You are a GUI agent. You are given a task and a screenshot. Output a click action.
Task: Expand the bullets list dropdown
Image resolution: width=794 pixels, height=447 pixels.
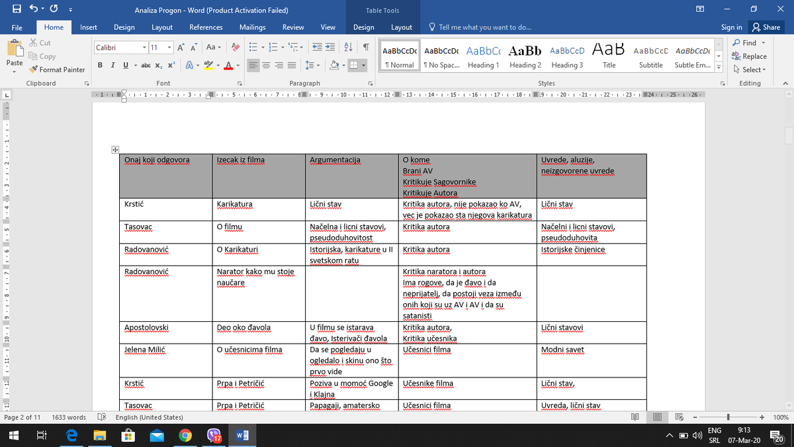pyautogui.click(x=263, y=48)
